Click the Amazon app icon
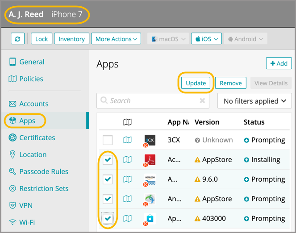This screenshot has width=296, height=233. pos(150,179)
